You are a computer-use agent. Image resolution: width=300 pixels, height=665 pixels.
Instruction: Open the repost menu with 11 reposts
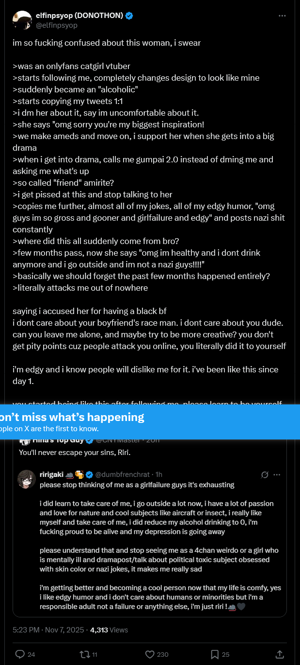click(84, 654)
